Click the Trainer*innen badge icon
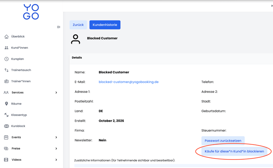 [7, 81]
